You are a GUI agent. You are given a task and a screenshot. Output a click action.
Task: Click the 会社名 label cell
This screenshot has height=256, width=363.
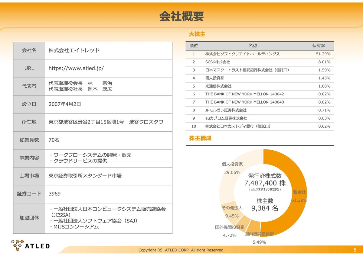click(x=29, y=51)
